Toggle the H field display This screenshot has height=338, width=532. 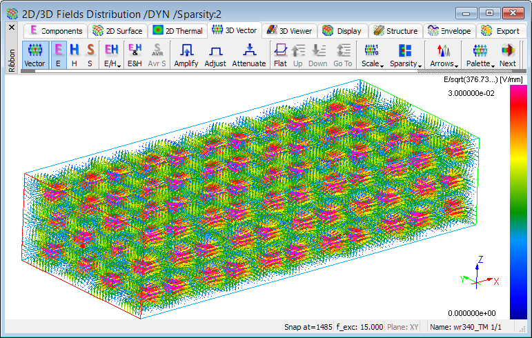click(x=74, y=55)
